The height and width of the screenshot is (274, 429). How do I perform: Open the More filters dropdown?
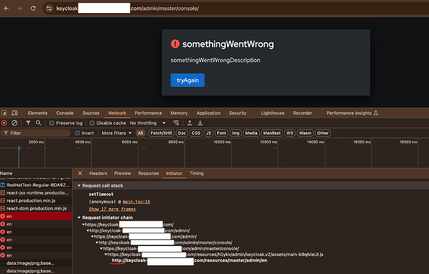(116, 133)
